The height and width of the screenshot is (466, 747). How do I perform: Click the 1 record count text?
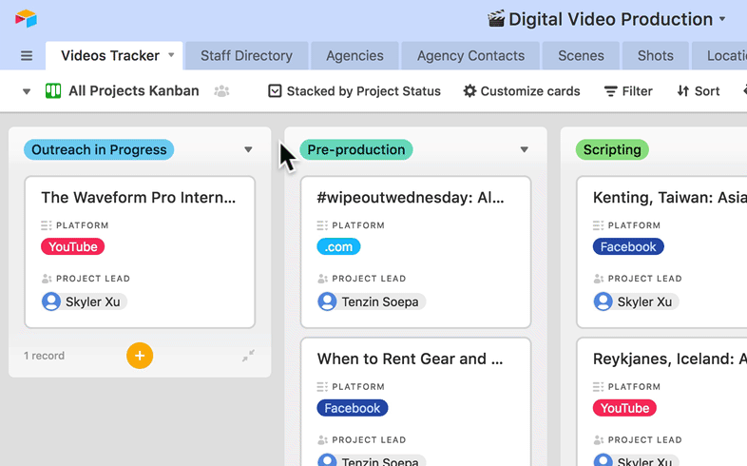pos(45,356)
